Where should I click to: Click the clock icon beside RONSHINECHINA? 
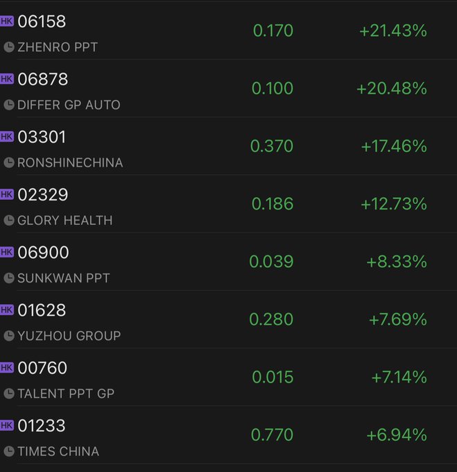[9, 162]
